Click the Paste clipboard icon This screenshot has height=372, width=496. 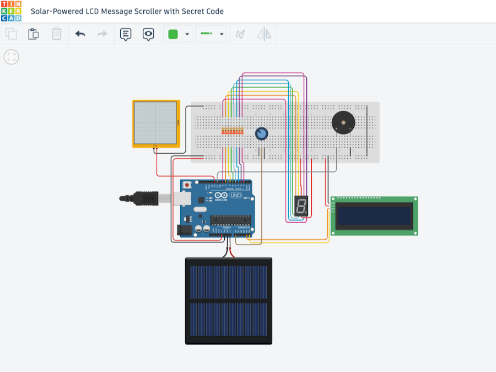coord(34,34)
